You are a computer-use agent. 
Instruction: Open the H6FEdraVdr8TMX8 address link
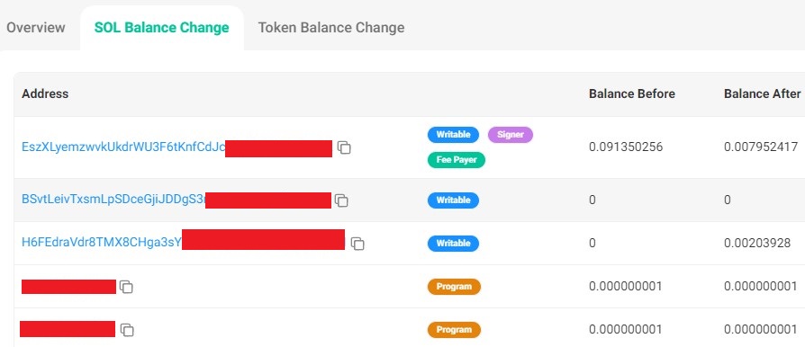(x=102, y=243)
